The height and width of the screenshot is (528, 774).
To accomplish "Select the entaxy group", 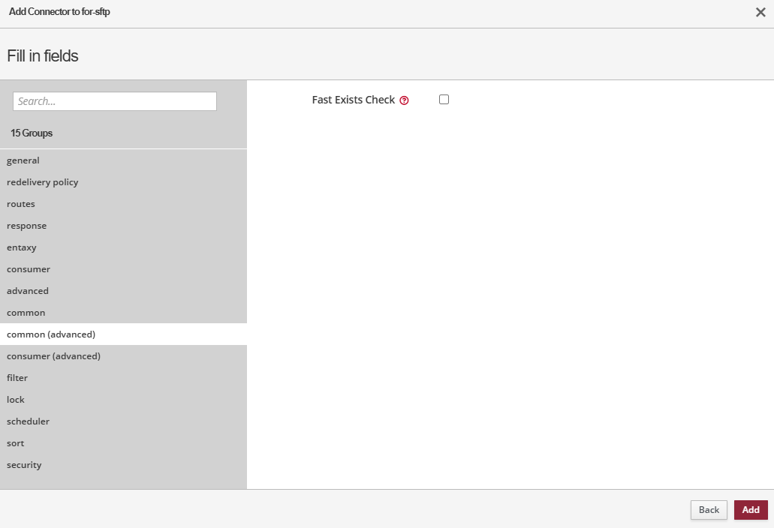I will [22, 247].
